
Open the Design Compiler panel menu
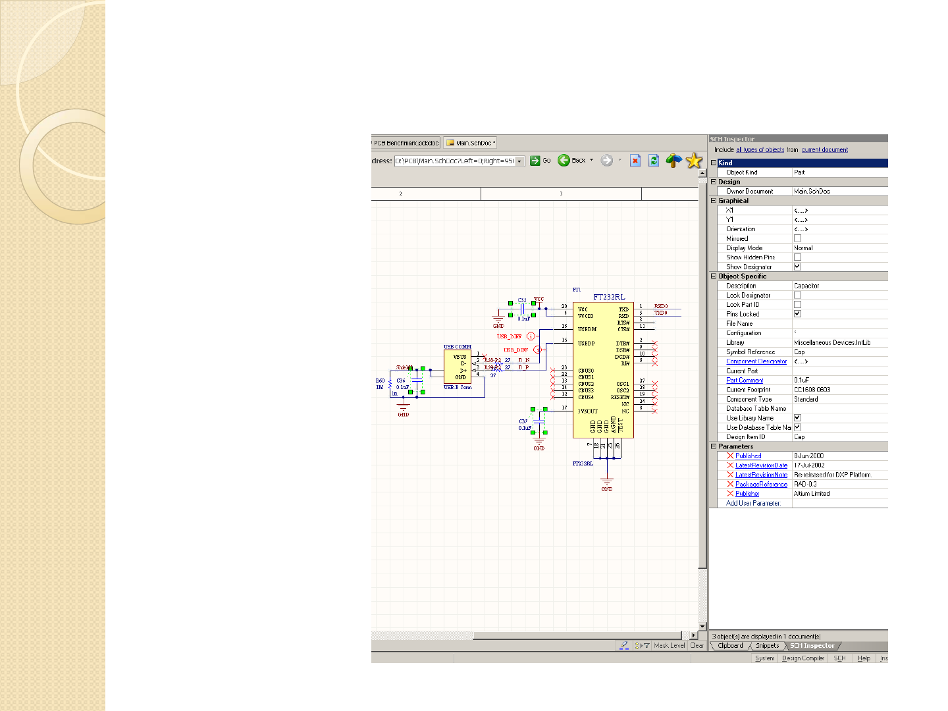click(803, 658)
